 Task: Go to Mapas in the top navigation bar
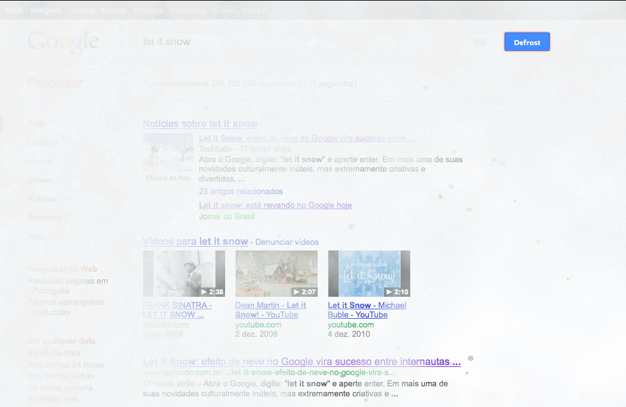[x=114, y=11]
